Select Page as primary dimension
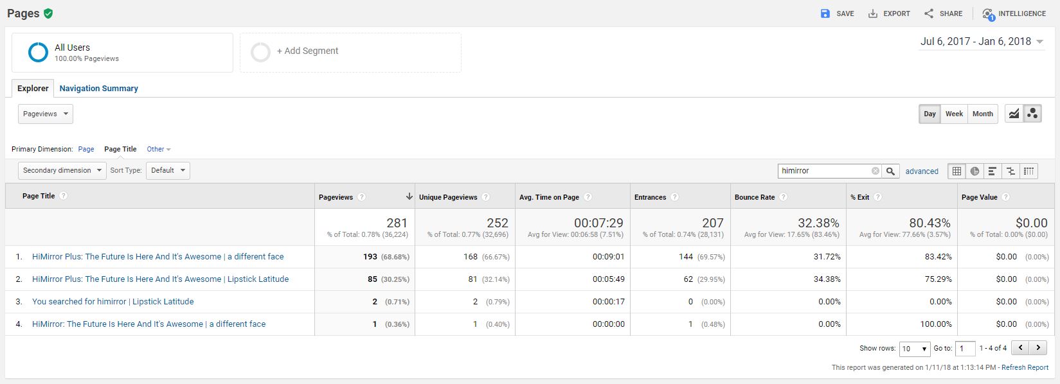This screenshot has height=384, width=1060. (86, 149)
